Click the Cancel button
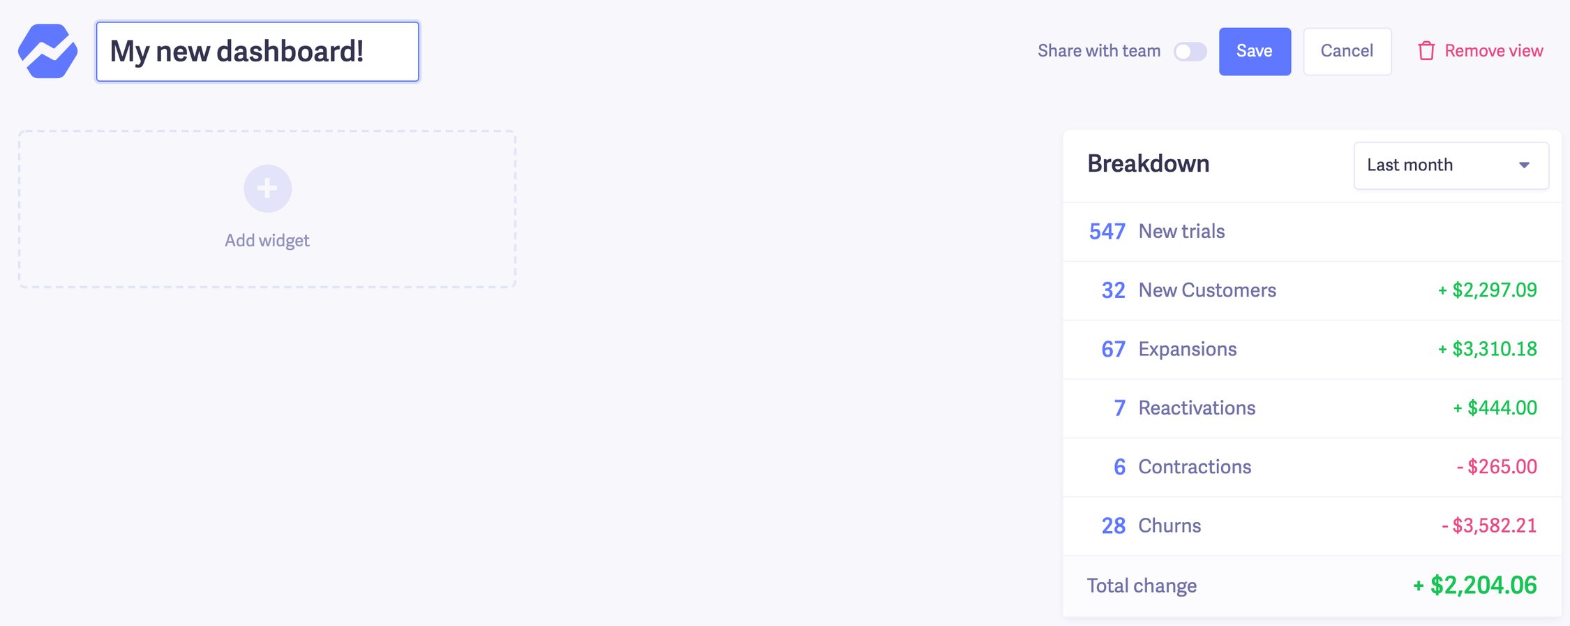1570x626 pixels. click(1347, 50)
